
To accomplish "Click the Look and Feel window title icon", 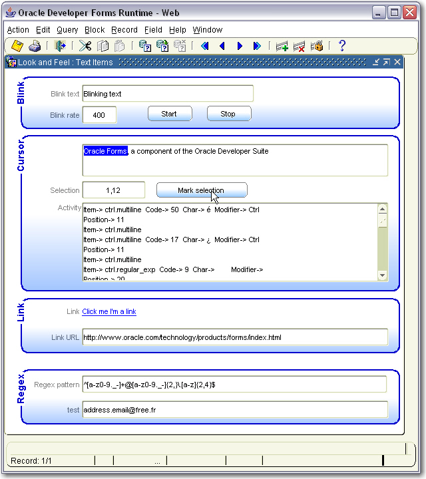I will [x=11, y=63].
